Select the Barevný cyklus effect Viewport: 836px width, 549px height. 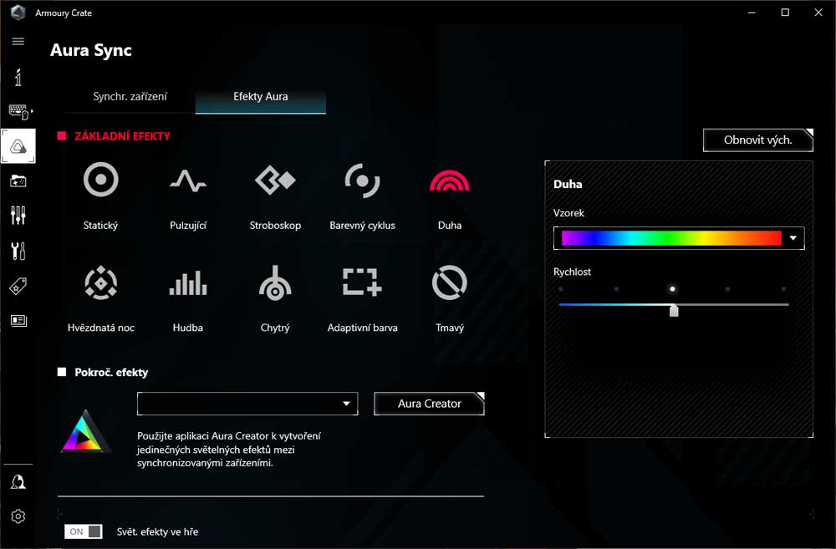coord(363,196)
